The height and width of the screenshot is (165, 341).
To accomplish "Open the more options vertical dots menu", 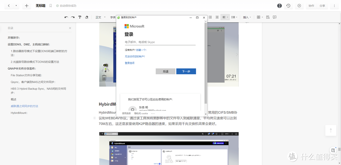I will click(x=334, y=6).
